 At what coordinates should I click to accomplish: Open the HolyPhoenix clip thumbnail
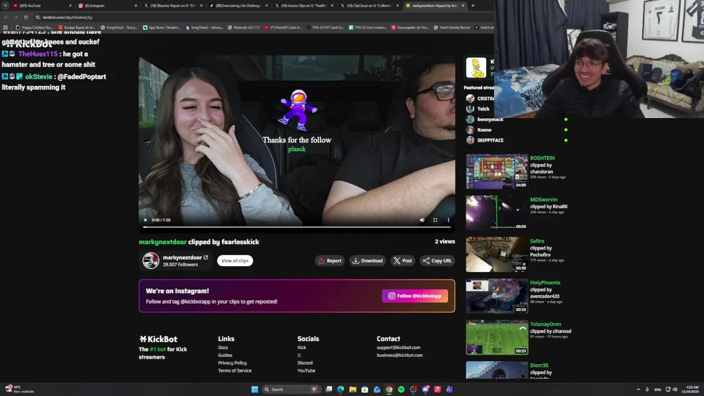[497, 296]
